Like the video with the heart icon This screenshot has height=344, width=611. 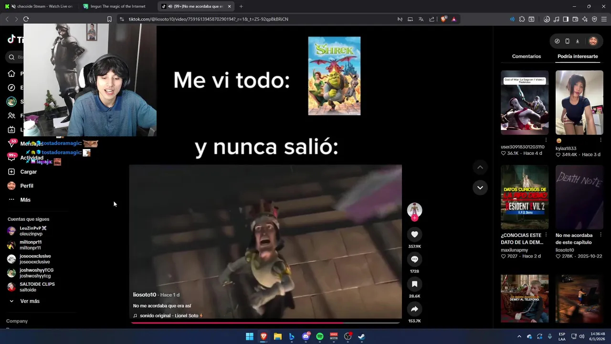tap(414, 234)
